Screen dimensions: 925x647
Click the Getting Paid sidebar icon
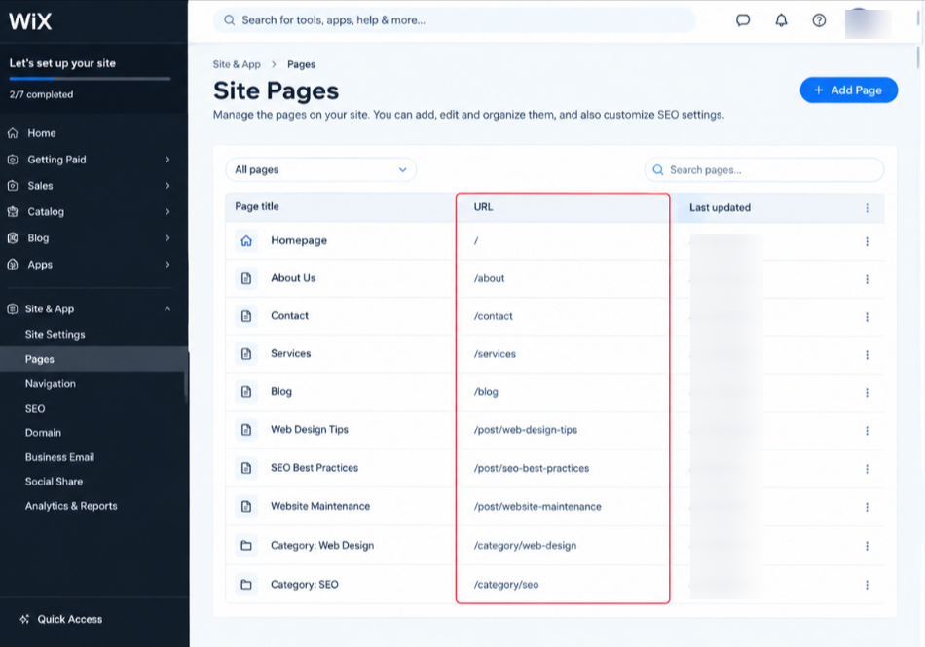[13, 160]
